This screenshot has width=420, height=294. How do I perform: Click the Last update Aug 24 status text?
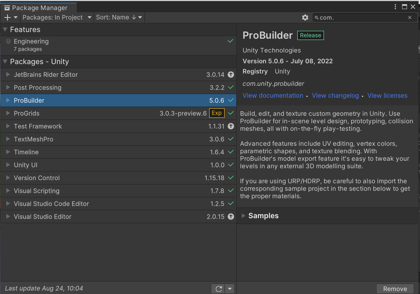click(44, 289)
